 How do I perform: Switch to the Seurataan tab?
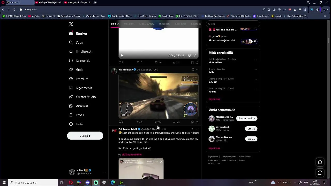point(129,24)
